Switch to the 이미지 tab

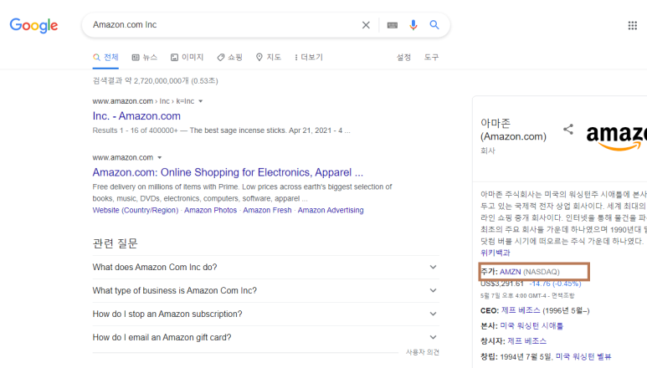187,57
